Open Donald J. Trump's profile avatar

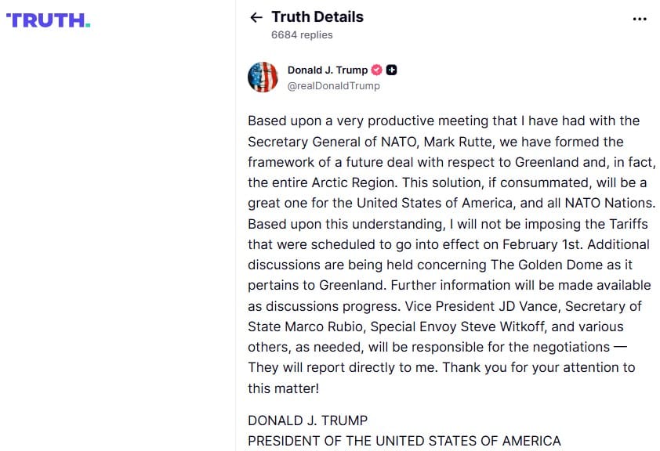click(263, 78)
